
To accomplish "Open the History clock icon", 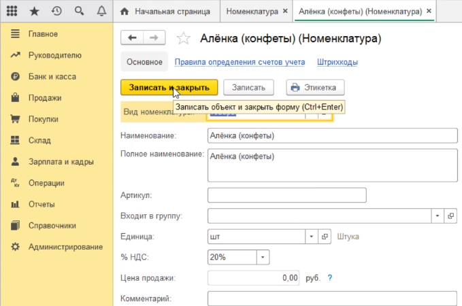I will click(x=56, y=12).
